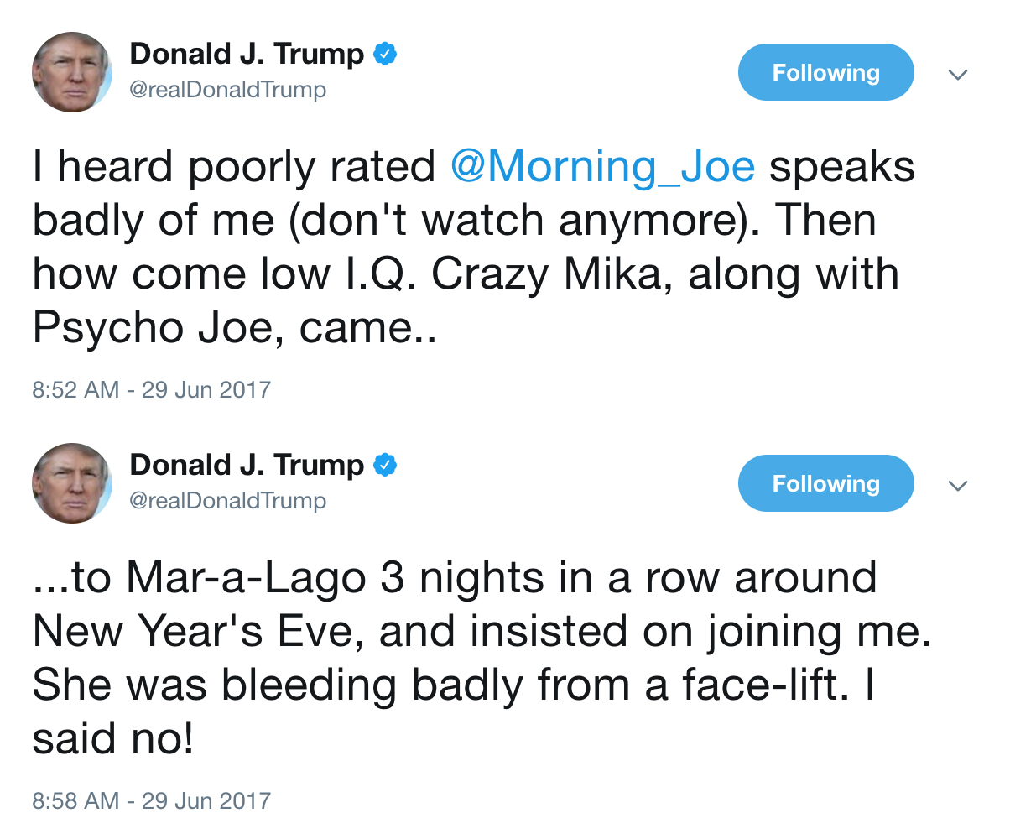Viewport: 1010px width, 839px height.
Task: Open the 8:52 AM - 29 Jun 2017 timestamp
Action: (152, 390)
